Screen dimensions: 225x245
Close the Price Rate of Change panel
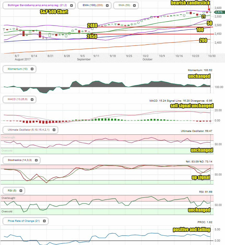pos(44,221)
